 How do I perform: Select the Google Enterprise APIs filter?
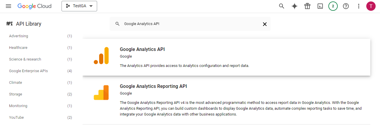pyautogui.click(x=28, y=71)
